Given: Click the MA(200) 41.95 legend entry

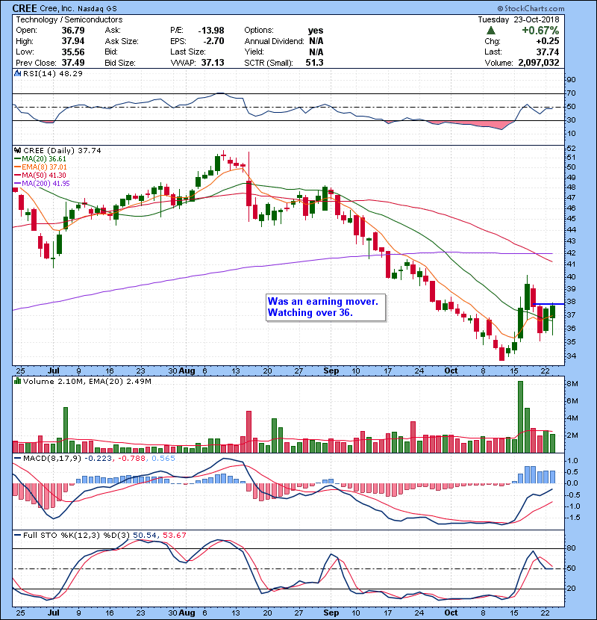Looking at the screenshot, I should tap(42, 184).
